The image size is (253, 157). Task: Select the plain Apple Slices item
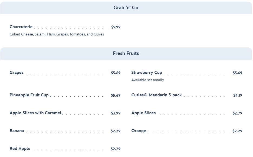(143, 113)
